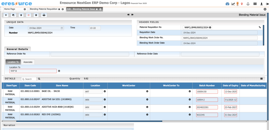269x130 pixels.
Task: Open the apps grid menu icon
Action: pyautogui.click(x=255, y=4)
